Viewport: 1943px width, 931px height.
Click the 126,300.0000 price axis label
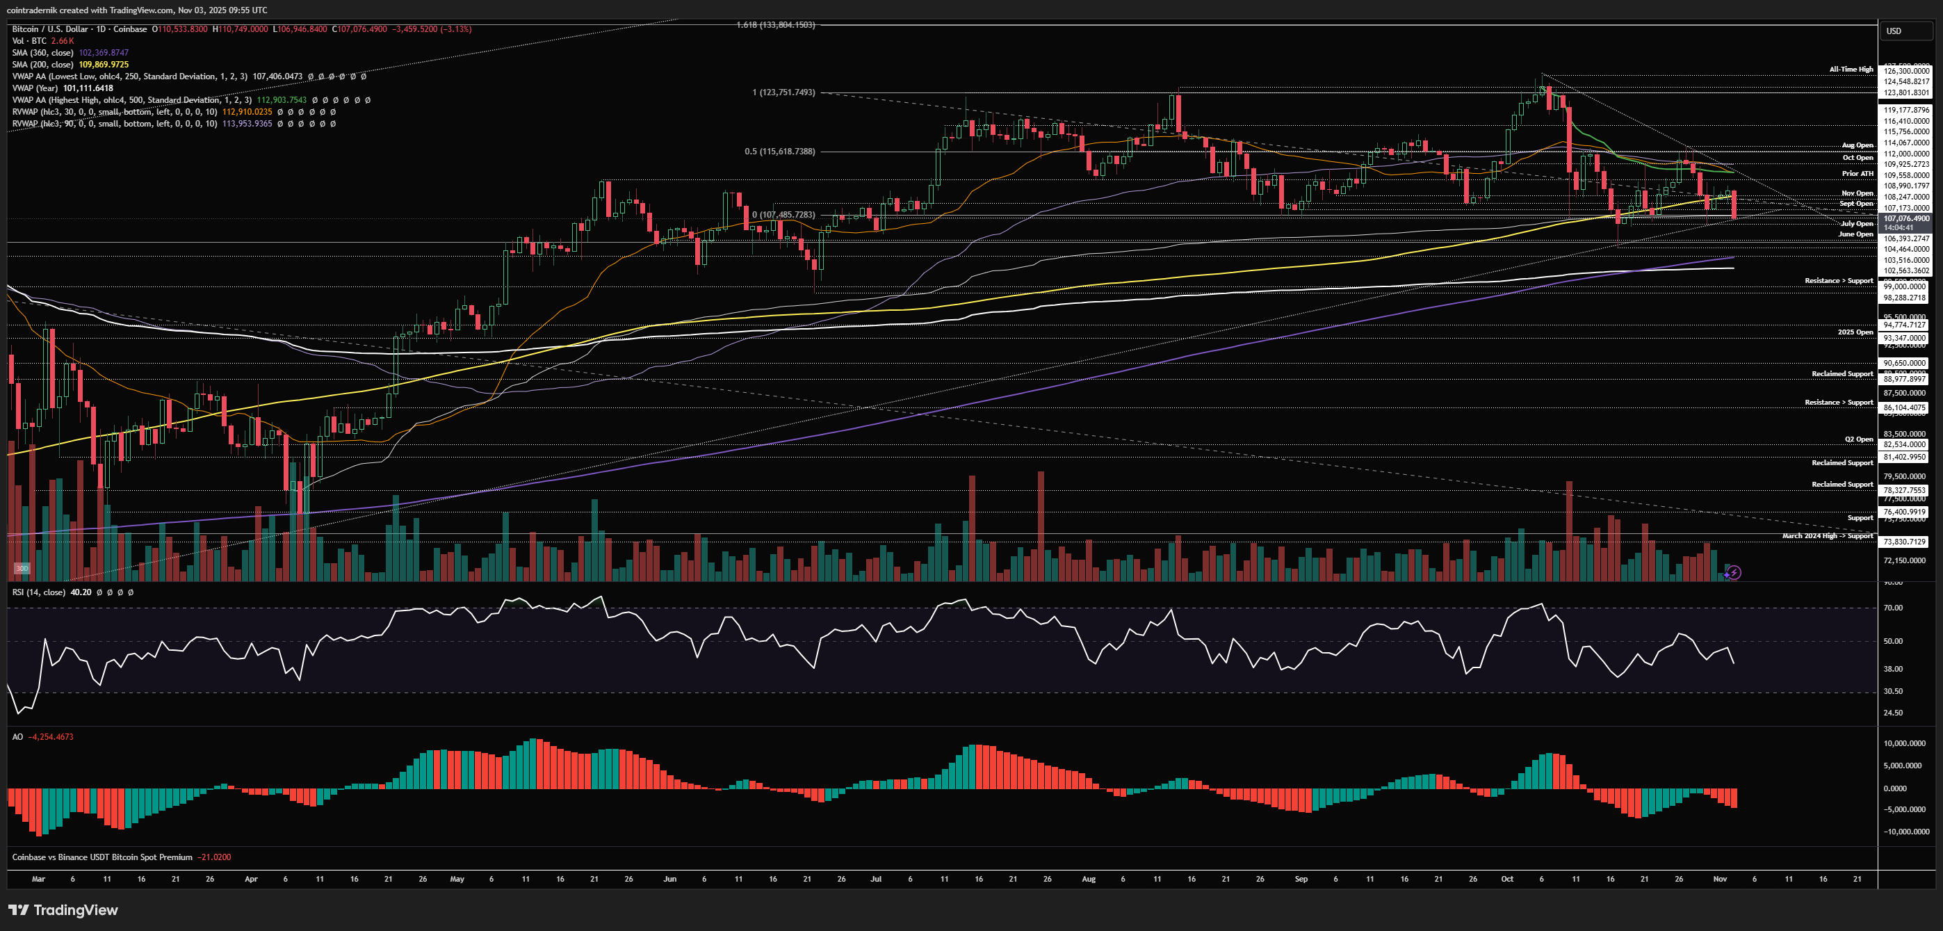click(x=1906, y=71)
